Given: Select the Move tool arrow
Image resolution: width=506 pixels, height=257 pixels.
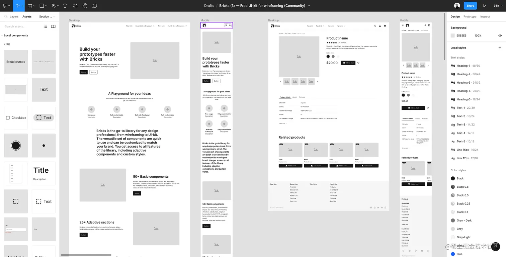Looking at the screenshot, I should (x=18, y=6).
